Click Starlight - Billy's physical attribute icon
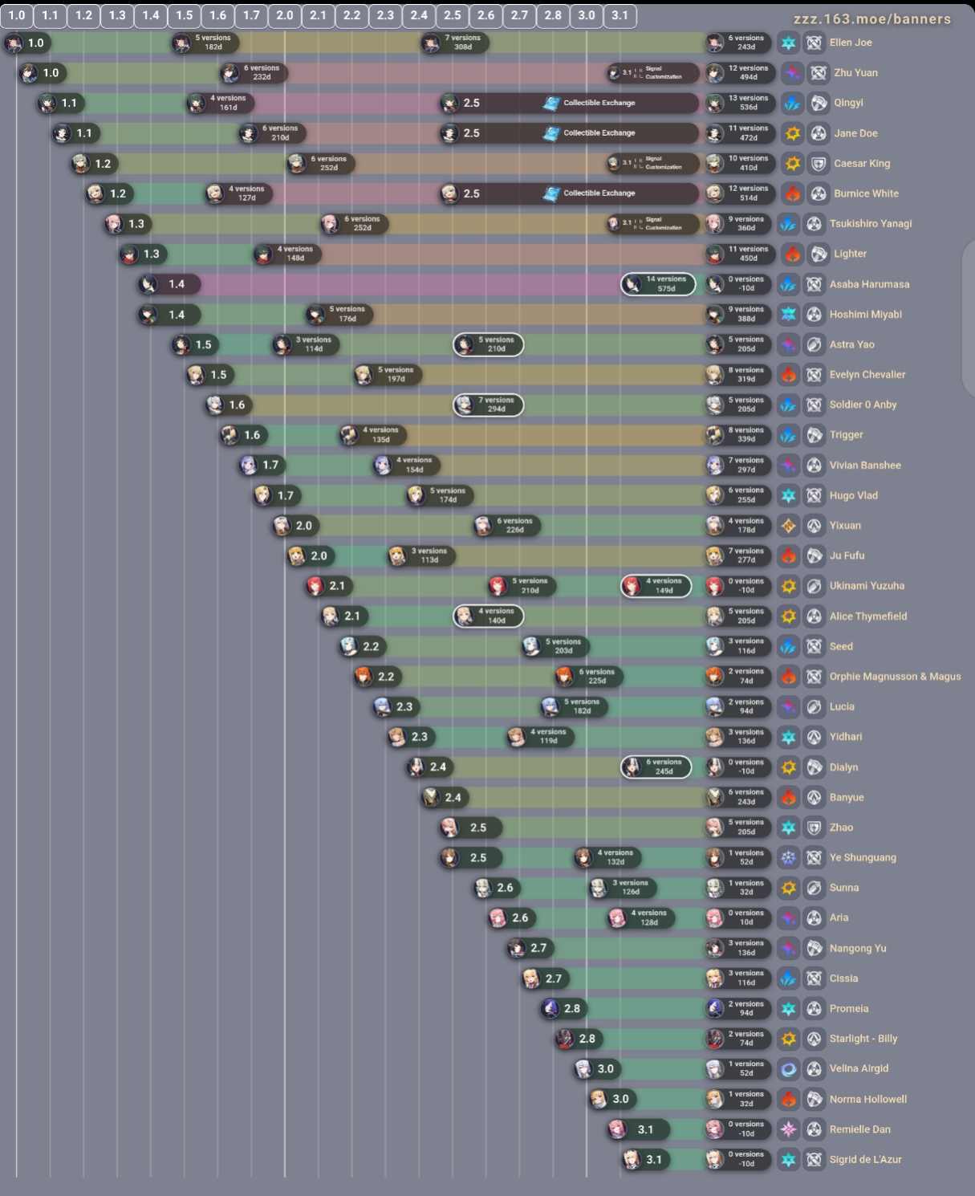This screenshot has height=1196, width=975. (x=789, y=1039)
